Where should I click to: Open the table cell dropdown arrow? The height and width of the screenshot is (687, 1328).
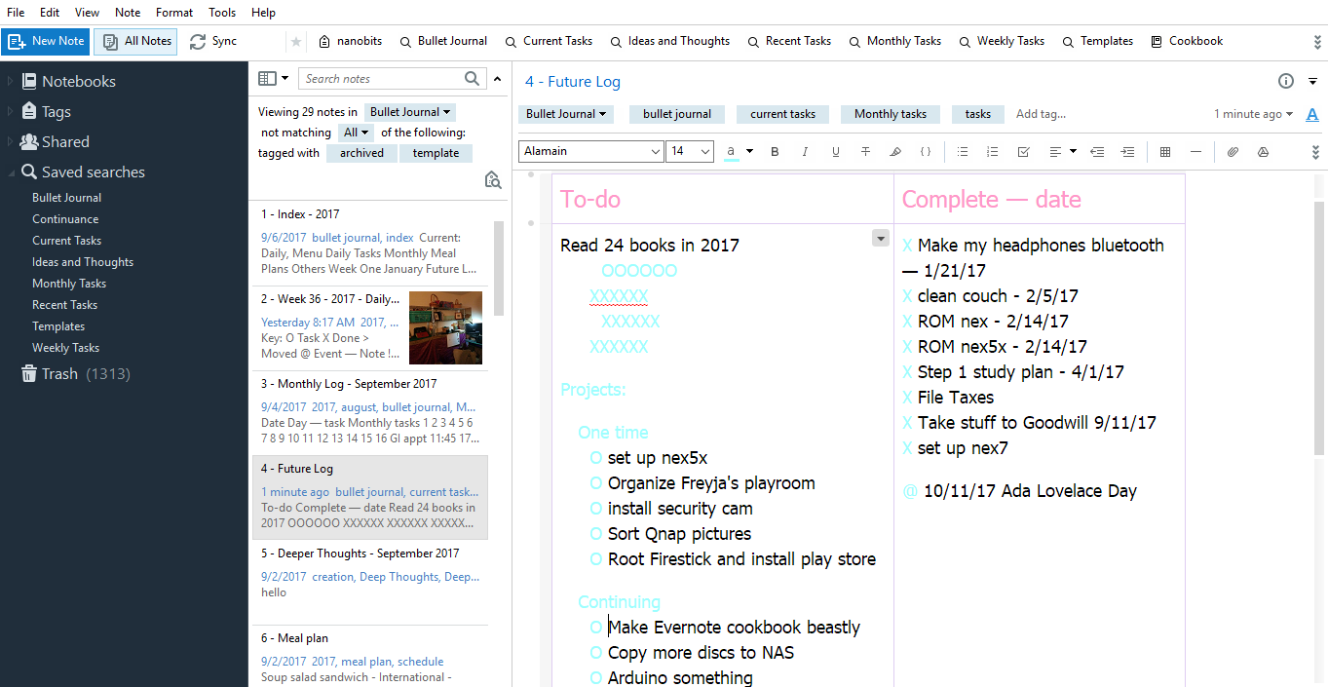(x=881, y=238)
